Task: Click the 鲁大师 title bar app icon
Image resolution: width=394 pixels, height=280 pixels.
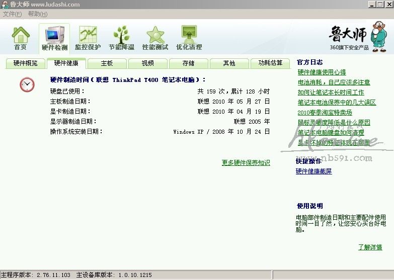Action: tap(5, 4)
